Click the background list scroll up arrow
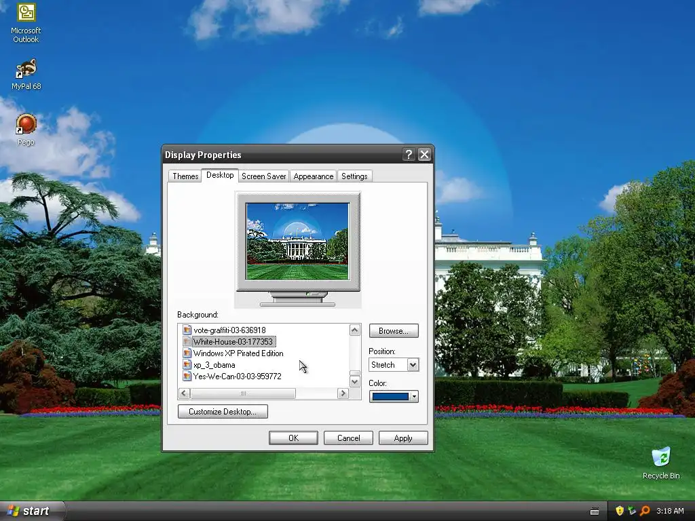Screen dimensions: 695x521 coord(354,330)
